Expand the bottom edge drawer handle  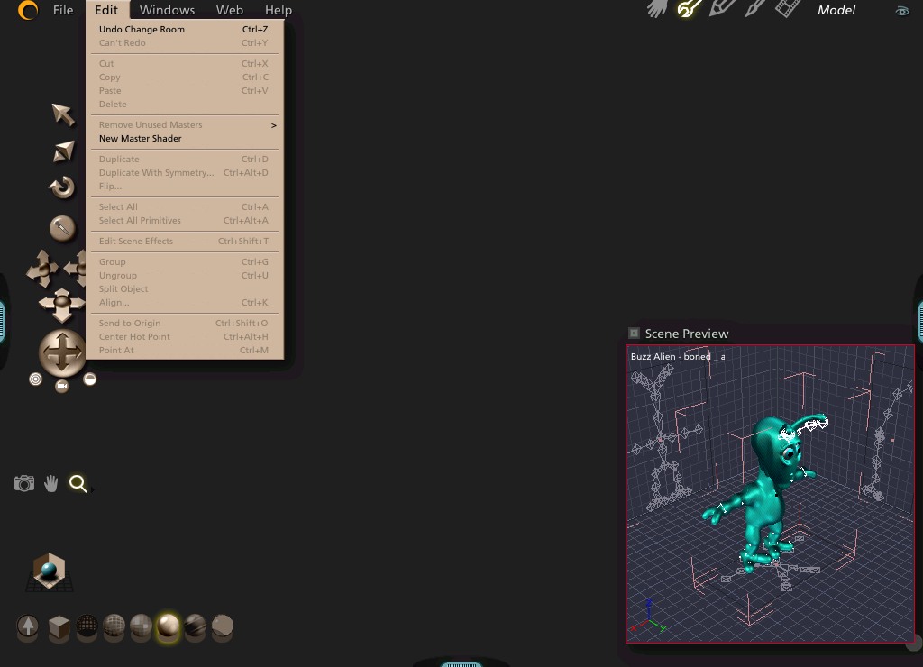[x=461, y=664]
